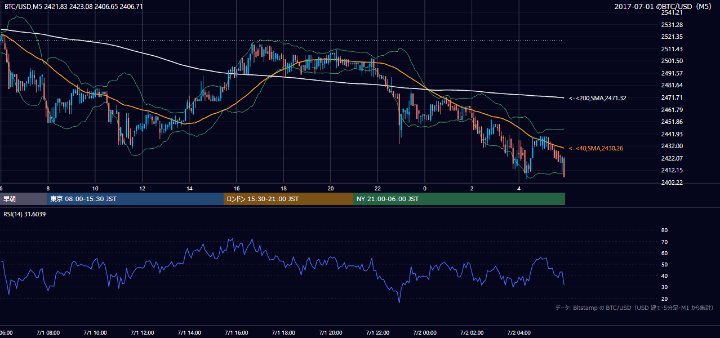Viewport: 720px width, 338px height.
Task: Click the '7/1 18:00' time axis label
Action: click(x=283, y=333)
